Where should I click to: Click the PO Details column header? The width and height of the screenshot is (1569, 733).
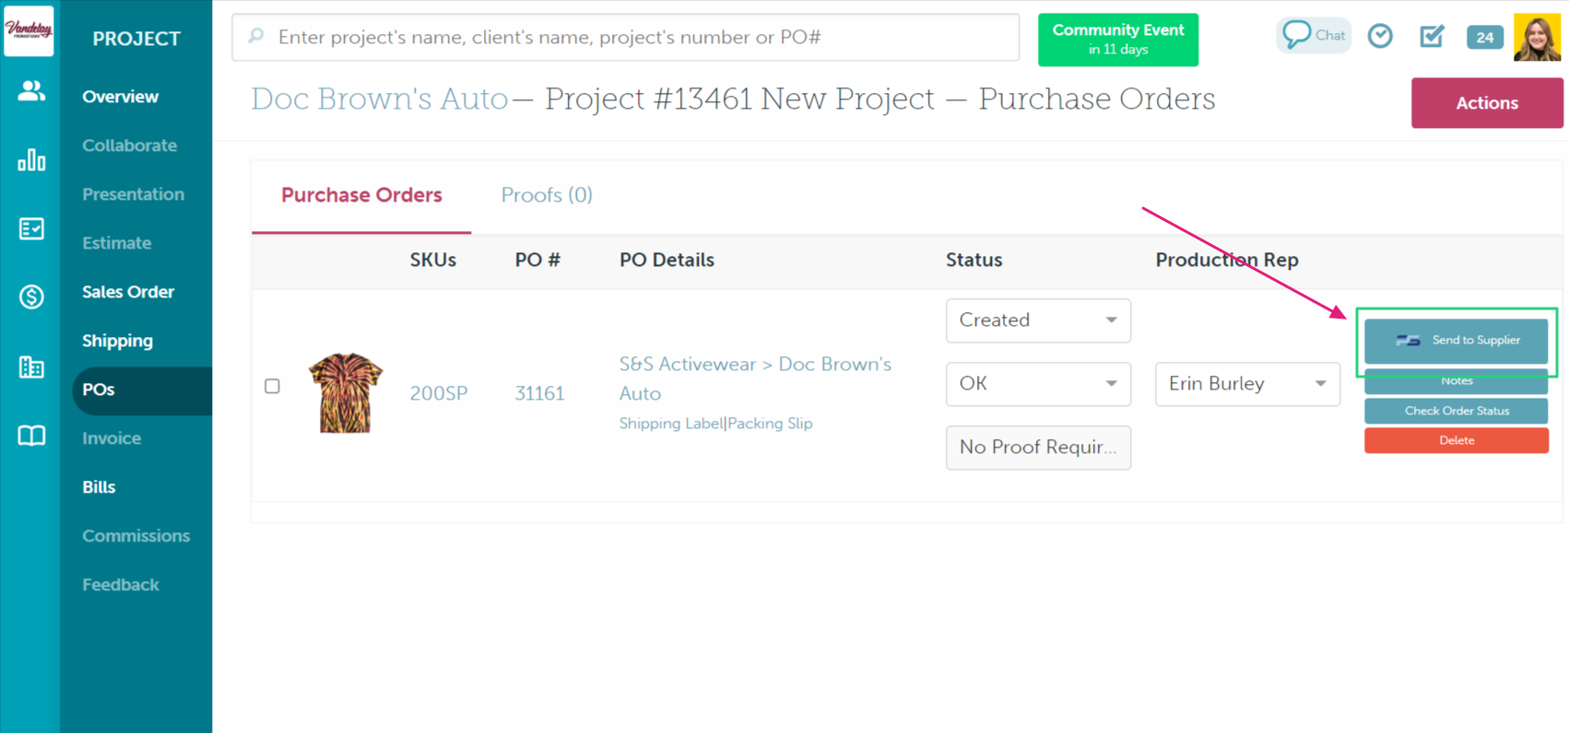click(x=667, y=260)
